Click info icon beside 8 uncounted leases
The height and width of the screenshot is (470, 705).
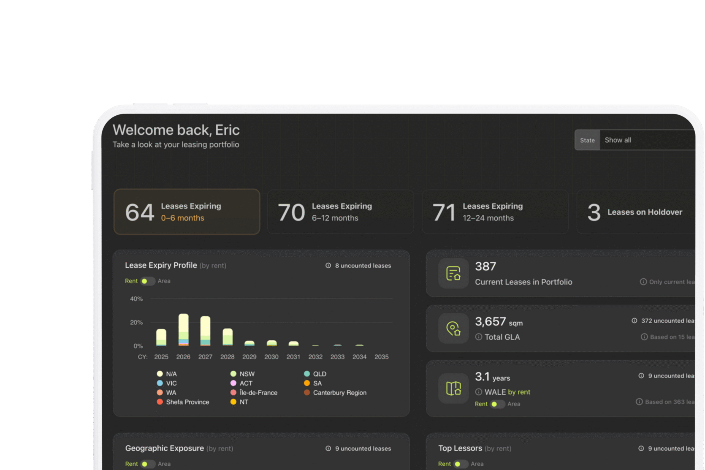click(328, 266)
